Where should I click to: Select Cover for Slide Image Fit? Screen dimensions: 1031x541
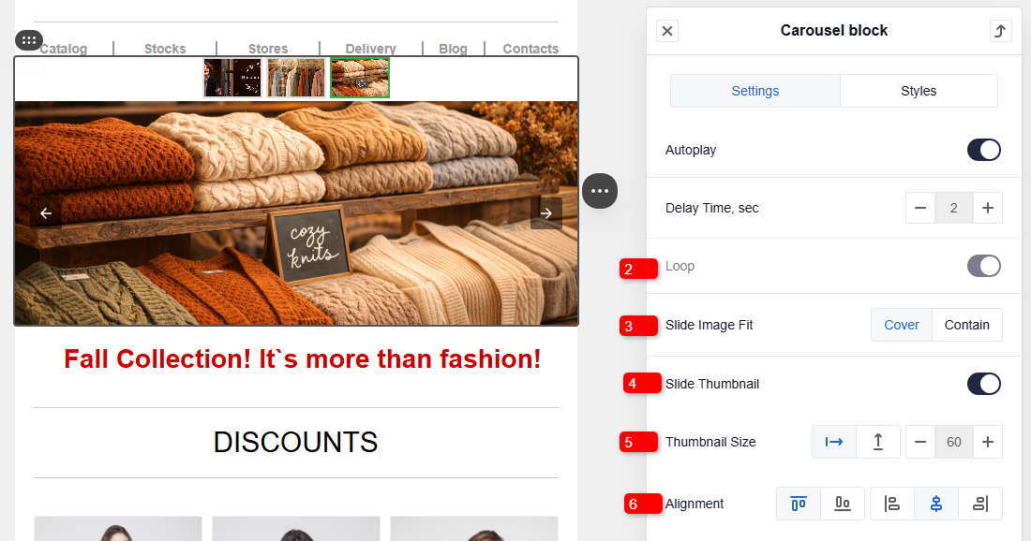(x=902, y=325)
